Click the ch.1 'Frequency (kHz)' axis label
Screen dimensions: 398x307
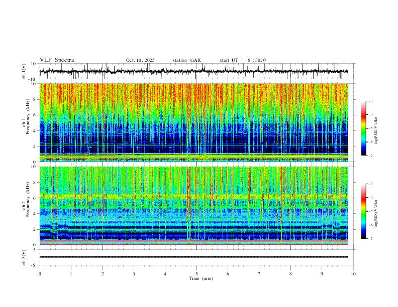point(28,117)
